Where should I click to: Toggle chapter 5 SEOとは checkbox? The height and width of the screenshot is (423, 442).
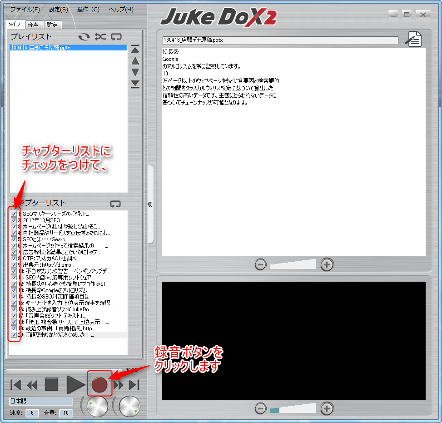tap(14, 239)
